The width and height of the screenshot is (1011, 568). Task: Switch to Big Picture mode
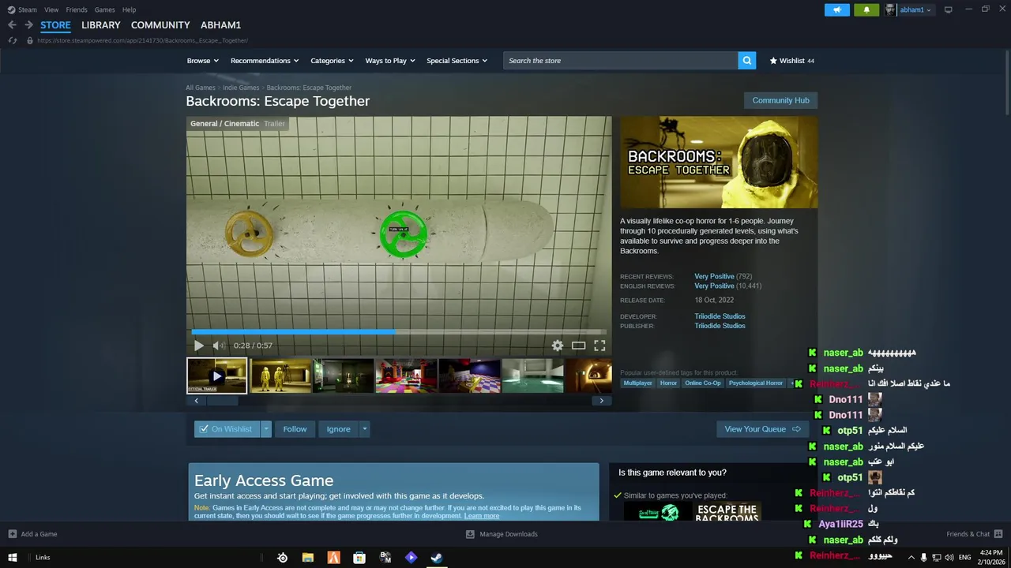[949, 9]
